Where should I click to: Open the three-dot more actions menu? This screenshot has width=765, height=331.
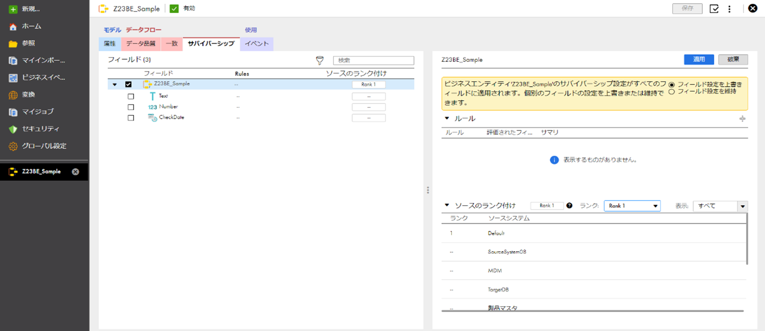point(729,9)
